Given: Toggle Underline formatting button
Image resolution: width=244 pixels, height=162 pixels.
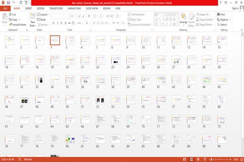Looking at the screenshot, I should pyautogui.click(x=61, y=23).
